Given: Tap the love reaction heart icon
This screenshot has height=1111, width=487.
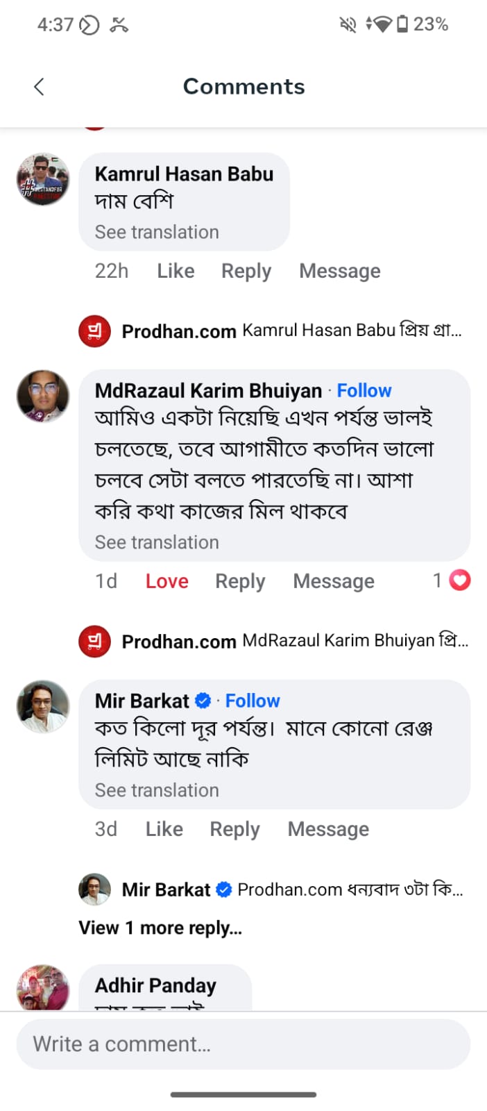Looking at the screenshot, I should click(x=460, y=580).
